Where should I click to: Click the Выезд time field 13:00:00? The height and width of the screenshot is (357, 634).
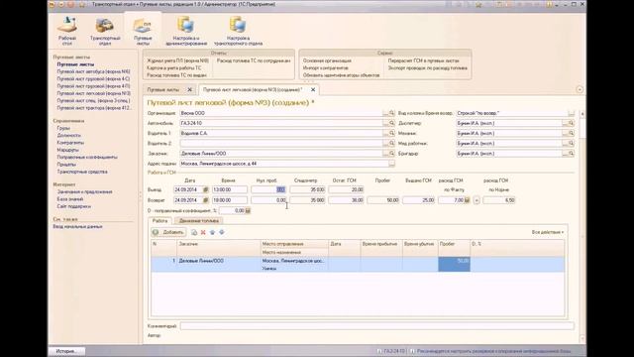point(230,189)
